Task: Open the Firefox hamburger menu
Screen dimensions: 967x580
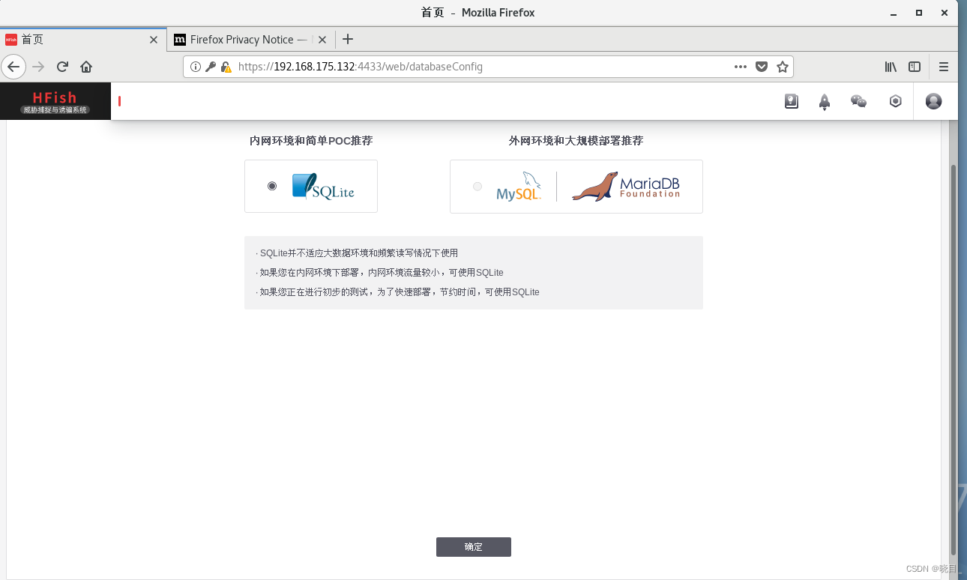Action: pyautogui.click(x=944, y=67)
